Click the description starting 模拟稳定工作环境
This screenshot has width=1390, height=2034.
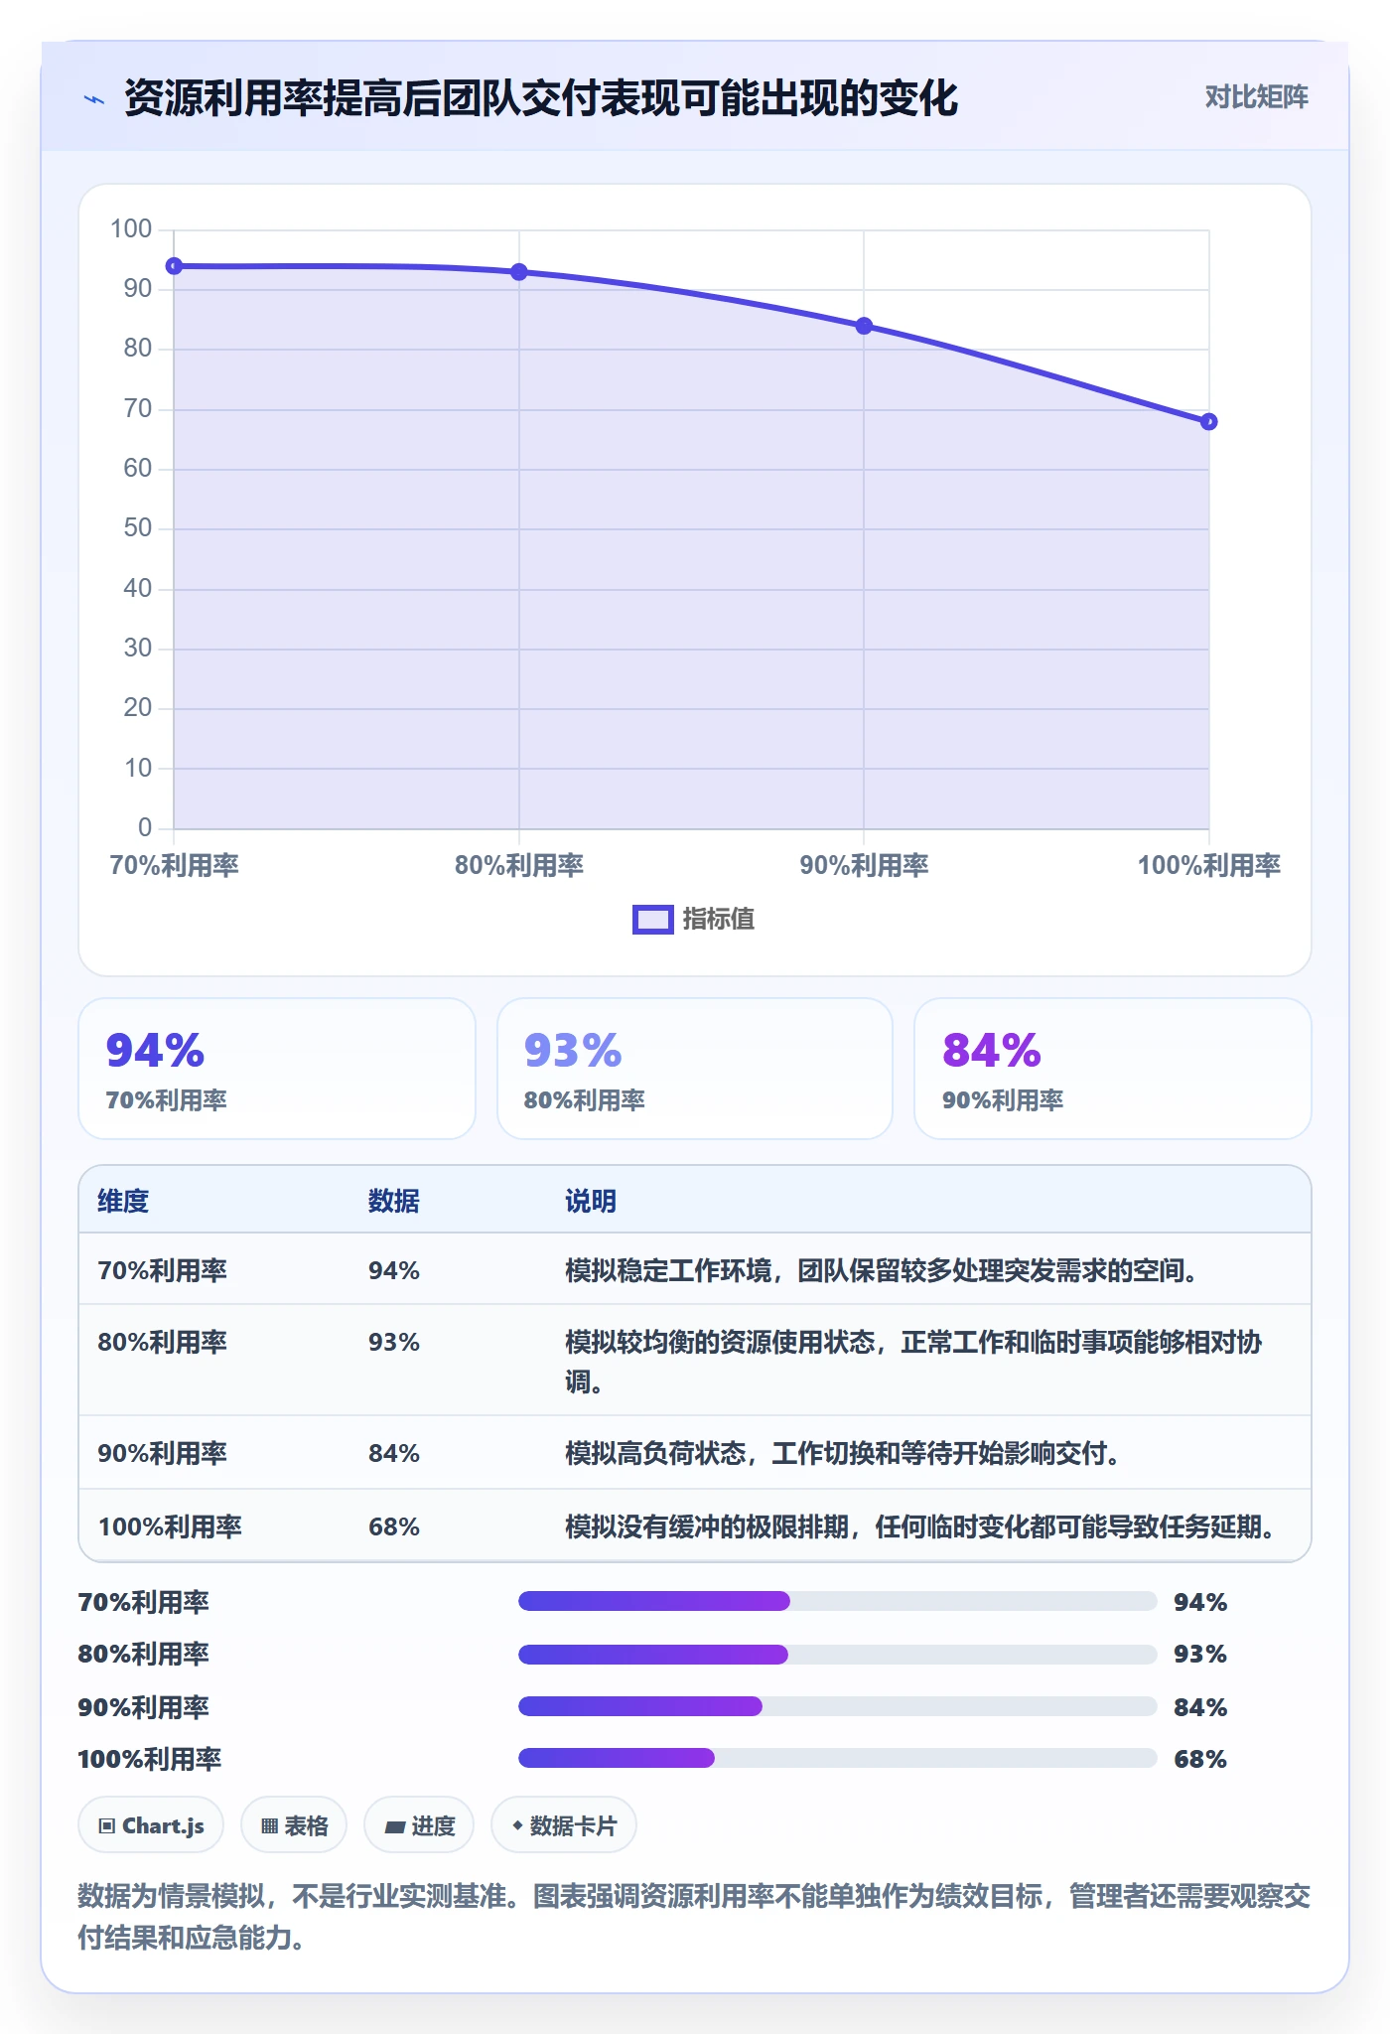(x=883, y=1270)
